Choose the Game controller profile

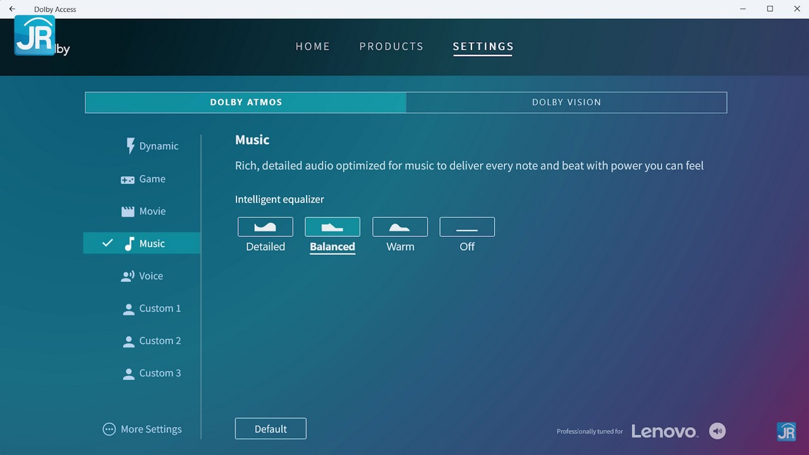click(143, 179)
